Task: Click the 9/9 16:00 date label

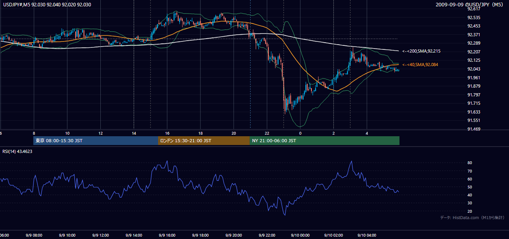Action: (166, 235)
